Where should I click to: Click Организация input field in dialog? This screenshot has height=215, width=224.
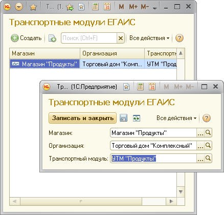click(153, 146)
